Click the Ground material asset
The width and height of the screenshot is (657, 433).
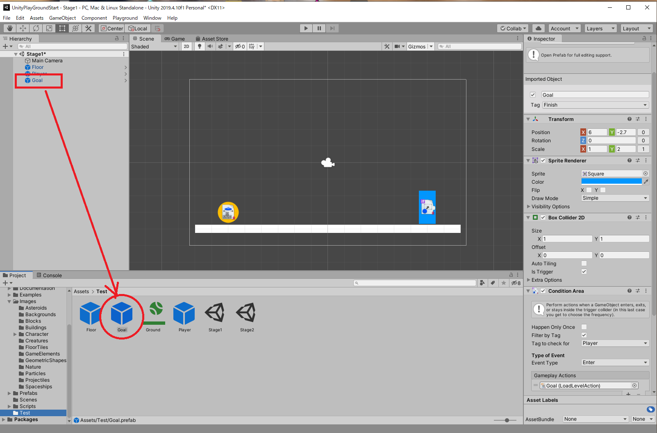pos(153,314)
